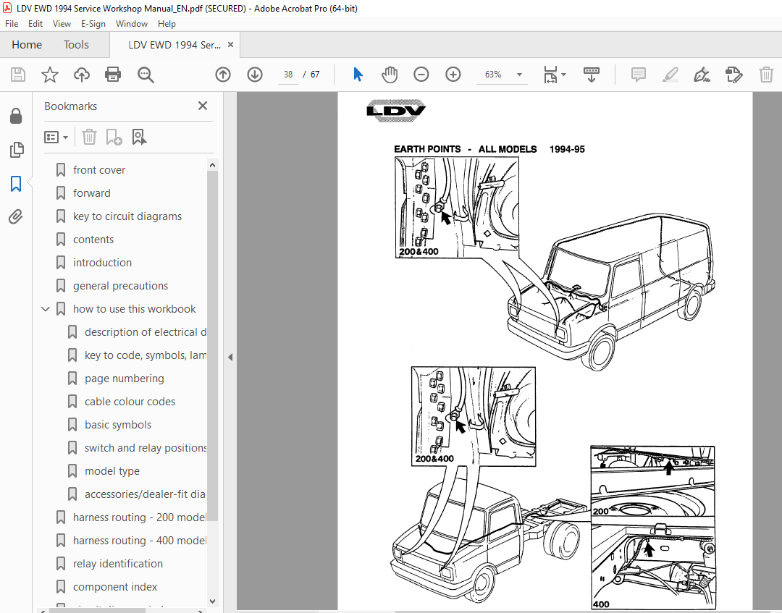Viewport: 782px width, 613px height.
Task: Go to previous page arrow
Action: [223, 75]
